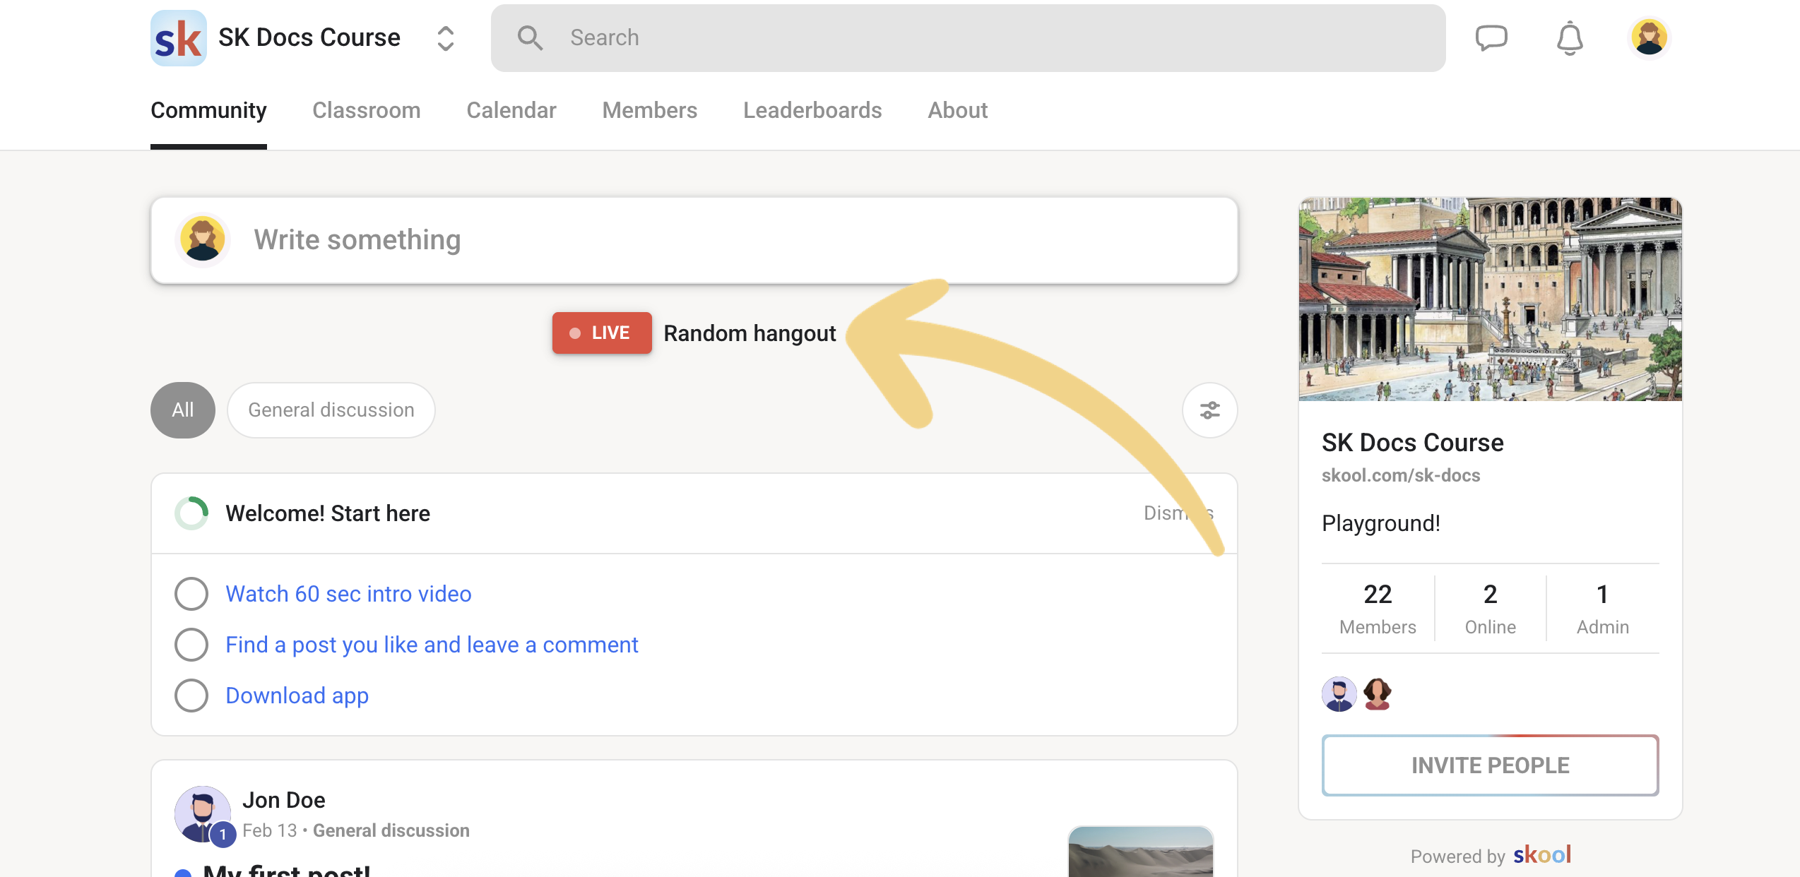Switch to the Classroom tab
The image size is (1800, 877).
(x=366, y=110)
